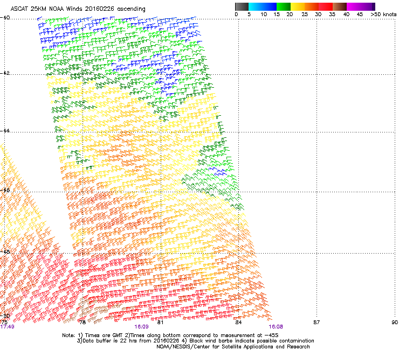Click the NOAA/NESDIS Center credit line
Viewport: 399px width, 350px height.
click(x=233, y=347)
